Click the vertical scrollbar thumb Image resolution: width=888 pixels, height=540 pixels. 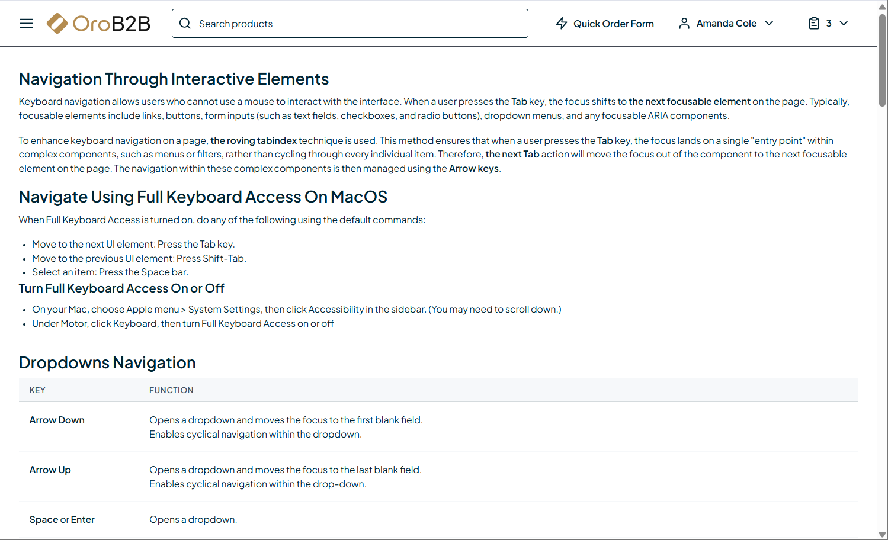coord(882,59)
